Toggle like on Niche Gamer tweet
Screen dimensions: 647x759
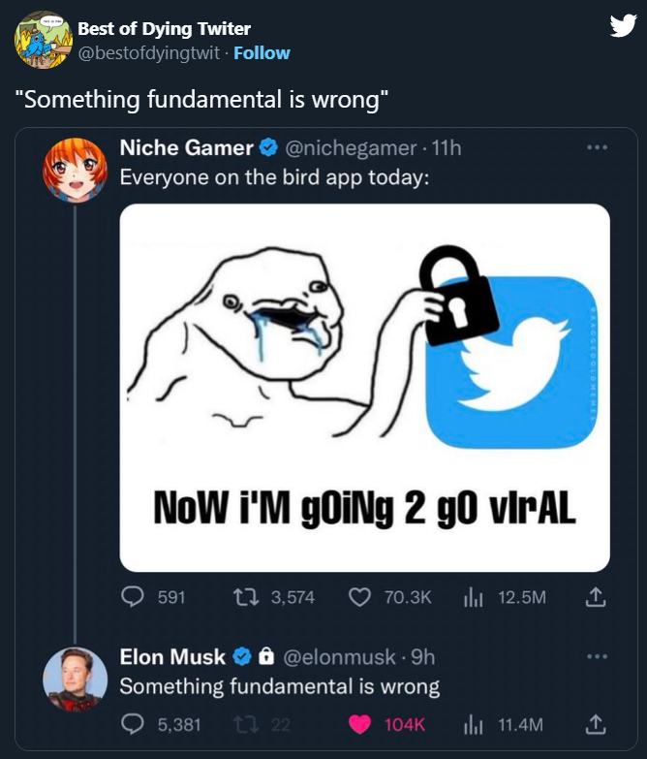pyautogui.click(x=359, y=597)
